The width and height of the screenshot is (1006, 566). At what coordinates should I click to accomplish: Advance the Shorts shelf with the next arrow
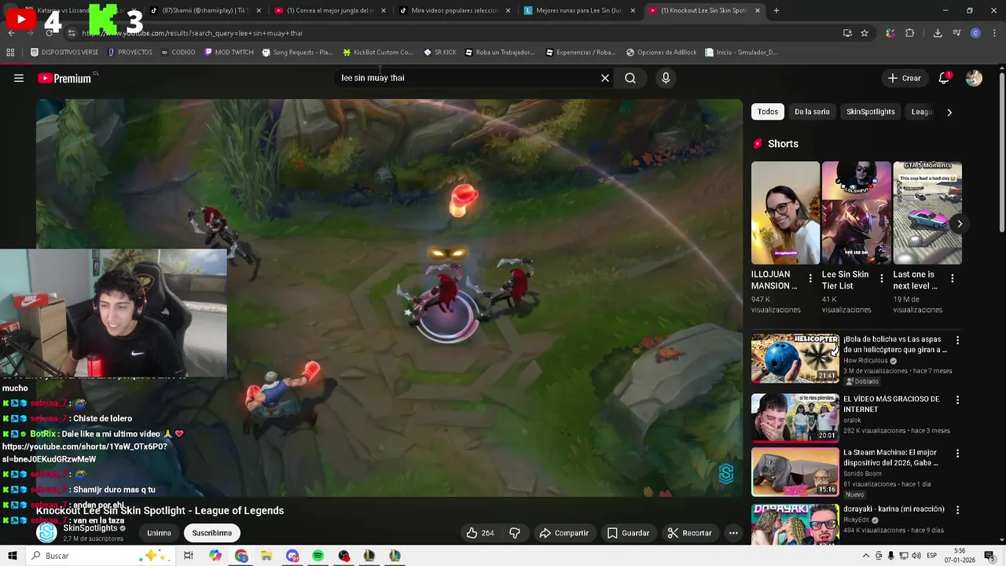pyautogui.click(x=960, y=224)
